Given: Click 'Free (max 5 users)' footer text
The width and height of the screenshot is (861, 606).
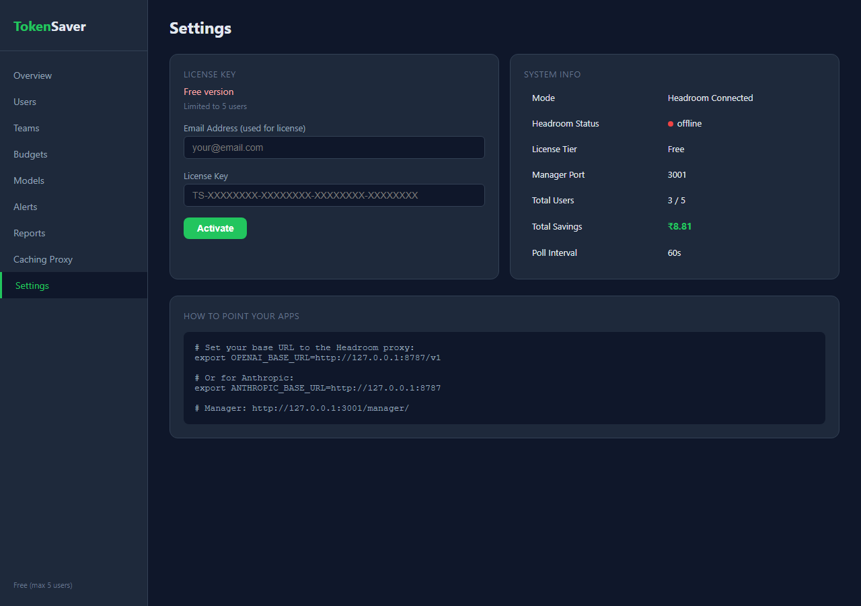Looking at the screenshot, I should [x=43, y=585].
